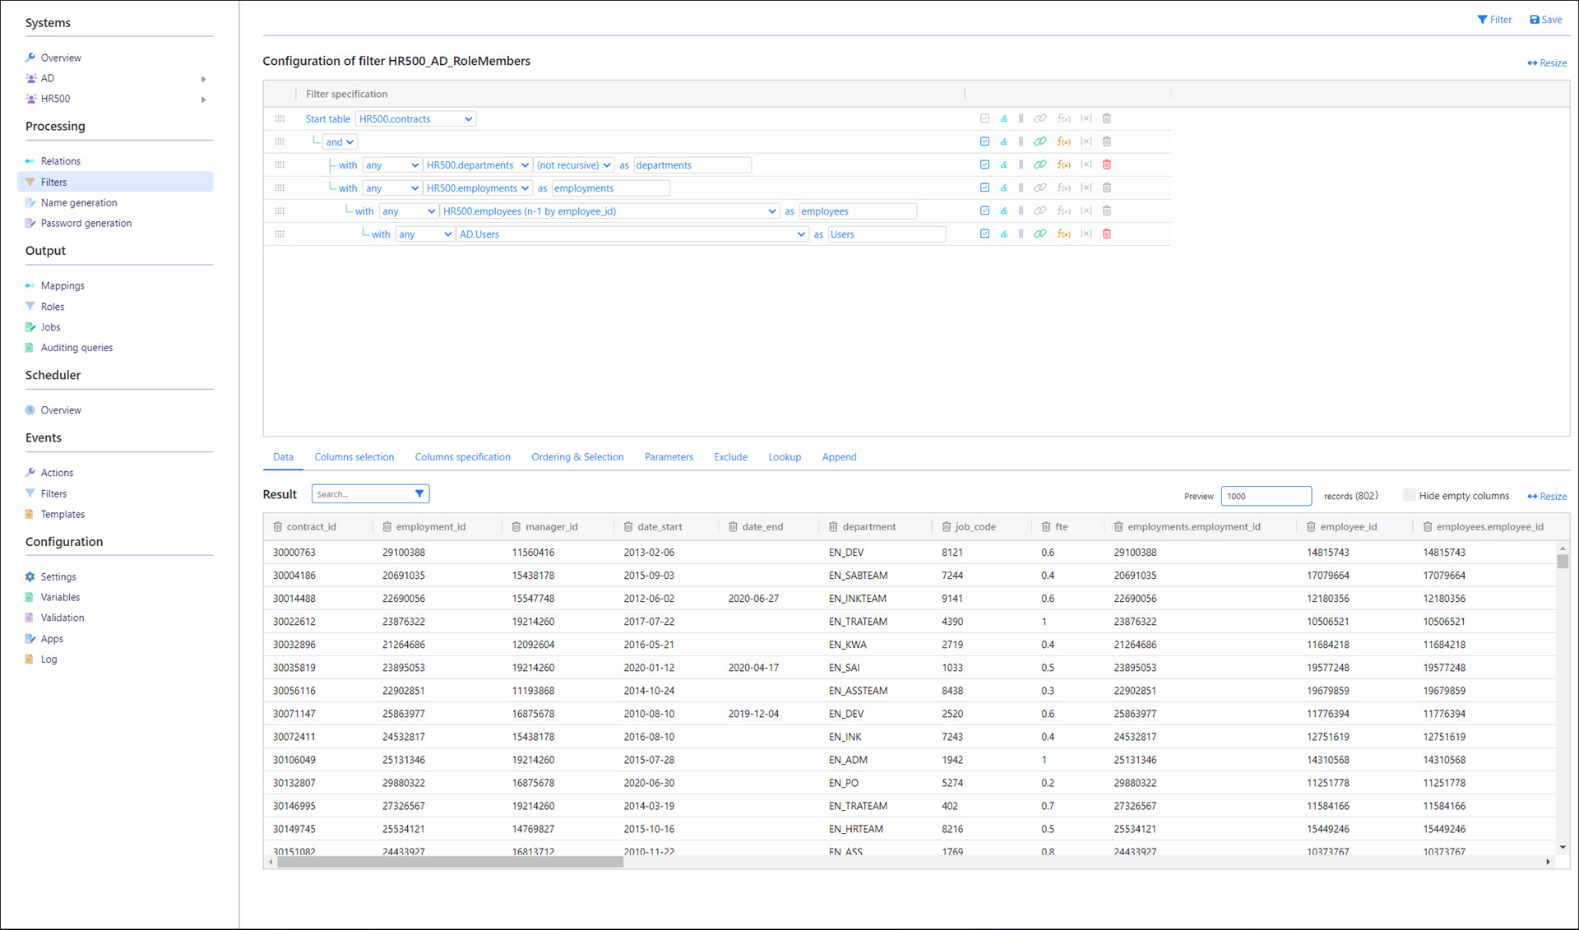Screen dimensions: 1579x930
Task: Click |x| icon on employees row
Action: point(1086,211)
